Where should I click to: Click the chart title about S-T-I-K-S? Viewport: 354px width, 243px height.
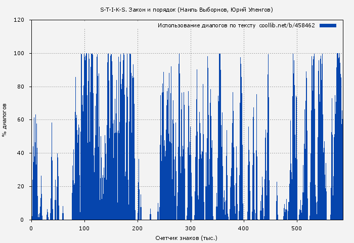[187, 10]
